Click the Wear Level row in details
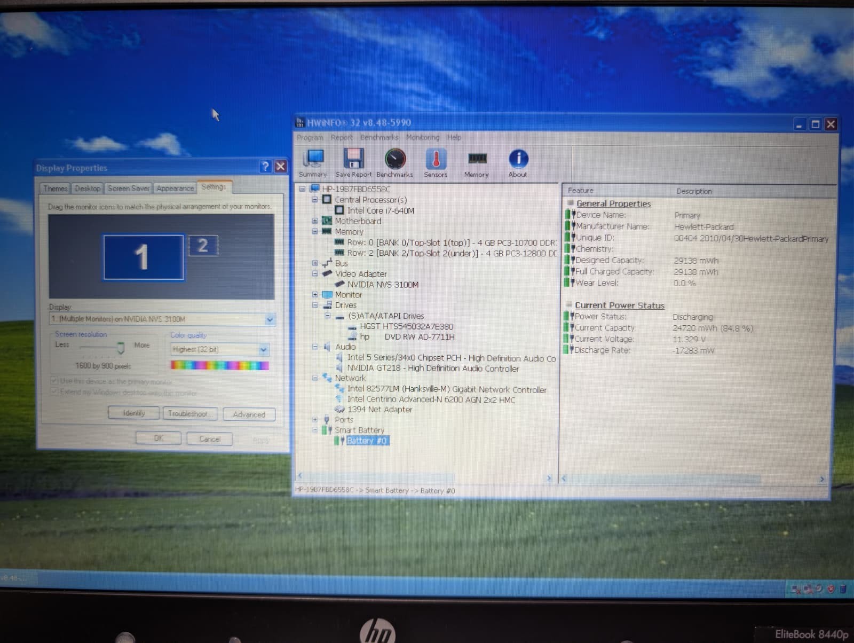Viewport: 854px width, 643px height. pyautogui.click(x=631, y=283)
